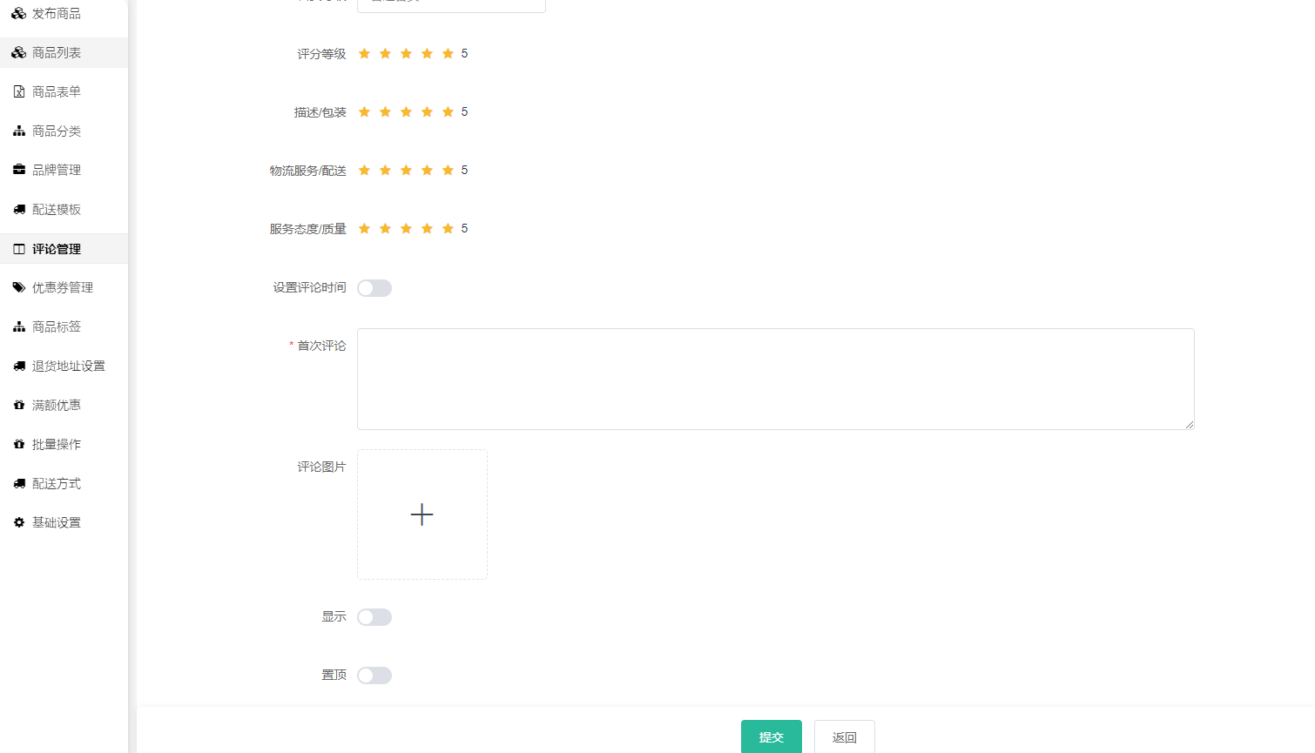Click the 返回 button

point(844,737)
